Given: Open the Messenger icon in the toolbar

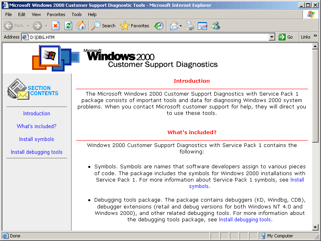Looking at the screenshot, I should point(216,26).
